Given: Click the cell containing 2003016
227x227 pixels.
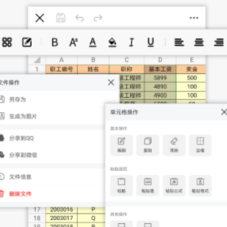Looking at the screenshot, I should point(62,209).
